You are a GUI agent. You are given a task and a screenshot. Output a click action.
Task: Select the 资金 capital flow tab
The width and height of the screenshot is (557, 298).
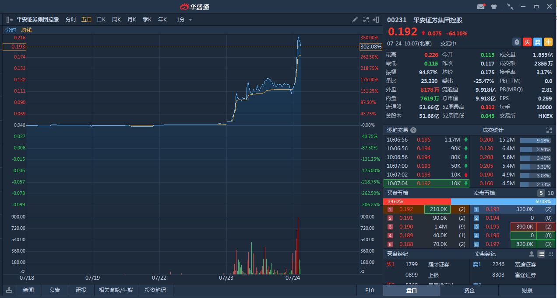pyautogui.click(x=469, y=290)
